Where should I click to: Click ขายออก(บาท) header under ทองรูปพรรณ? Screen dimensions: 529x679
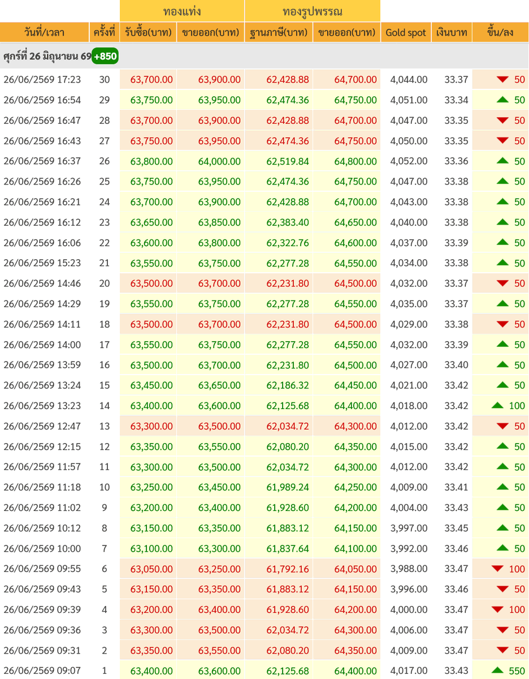coord(346,32)
